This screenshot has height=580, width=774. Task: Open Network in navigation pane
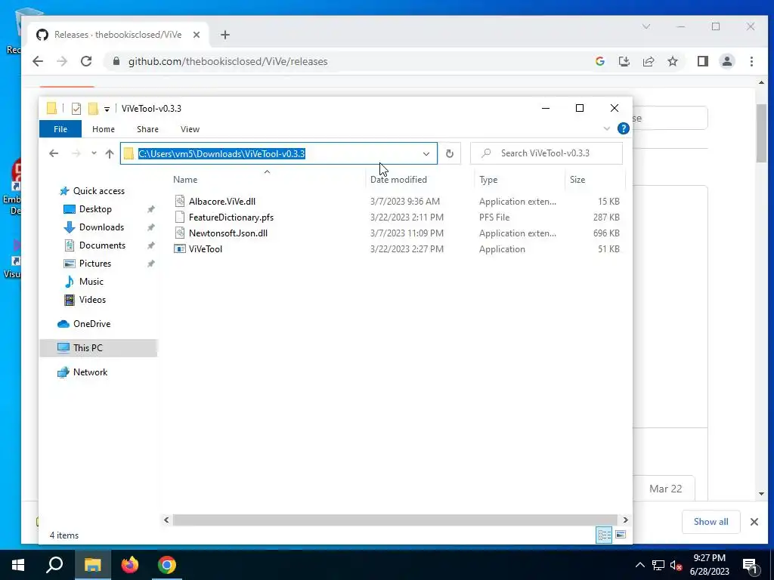tap(90, 372)
